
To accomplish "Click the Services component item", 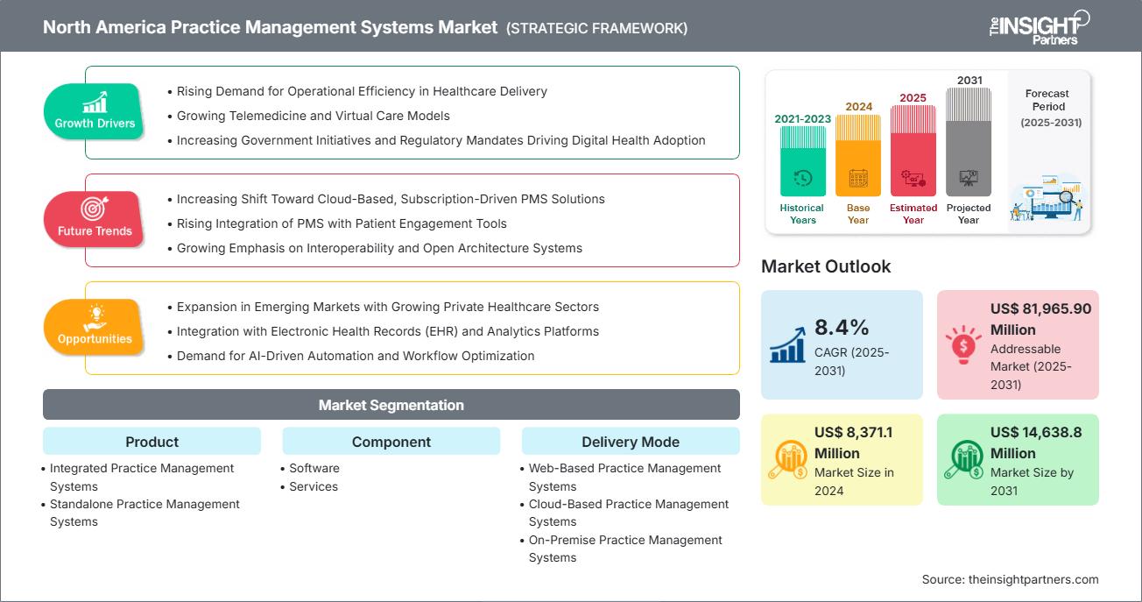I will click(x=314, y=486).
